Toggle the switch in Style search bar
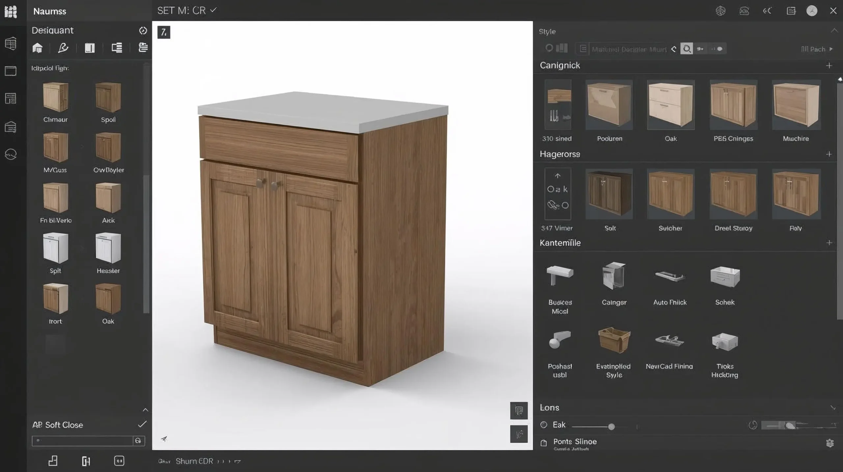Screen dimensions: 843x472 tap(717, 49)
